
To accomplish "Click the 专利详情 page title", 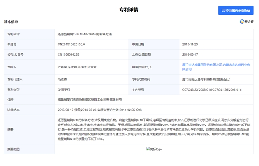I will pyautogui.click(x=129, y=9).
